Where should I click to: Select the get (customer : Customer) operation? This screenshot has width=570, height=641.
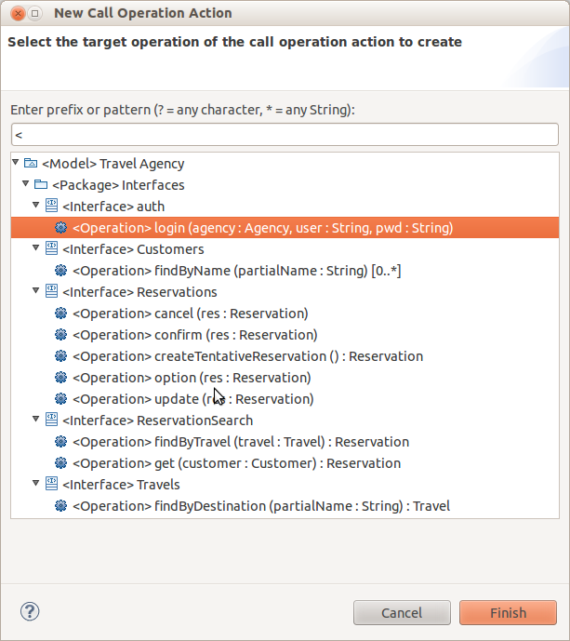(x=236, y=463)
